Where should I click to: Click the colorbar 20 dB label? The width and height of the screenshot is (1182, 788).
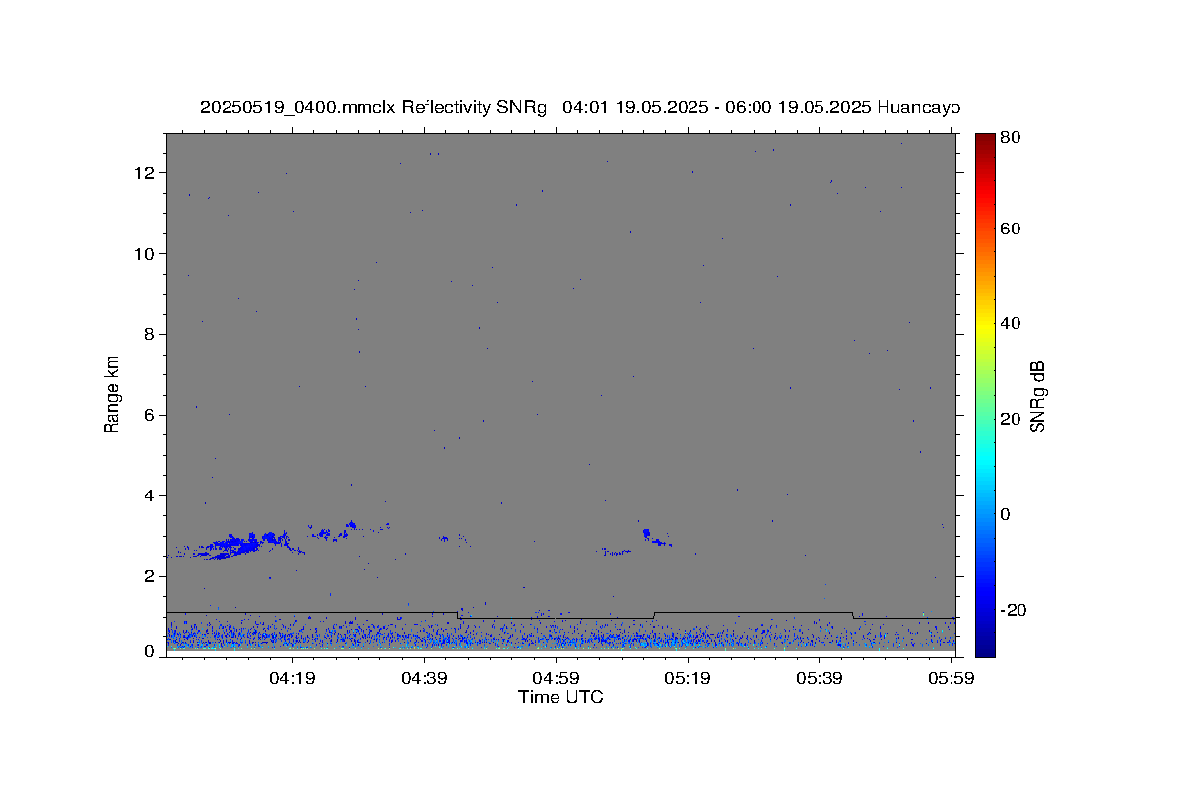1010,419
